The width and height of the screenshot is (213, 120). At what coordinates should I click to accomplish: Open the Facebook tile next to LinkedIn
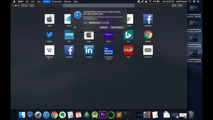tap(69, 50)
